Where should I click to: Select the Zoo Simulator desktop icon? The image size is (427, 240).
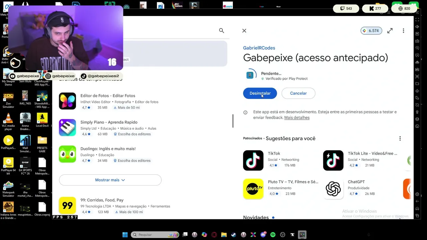[8, 100]
